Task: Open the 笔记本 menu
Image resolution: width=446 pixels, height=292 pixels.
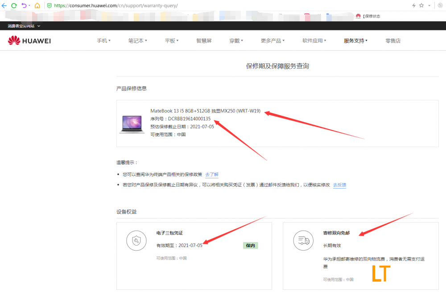Action: (137, 41)
